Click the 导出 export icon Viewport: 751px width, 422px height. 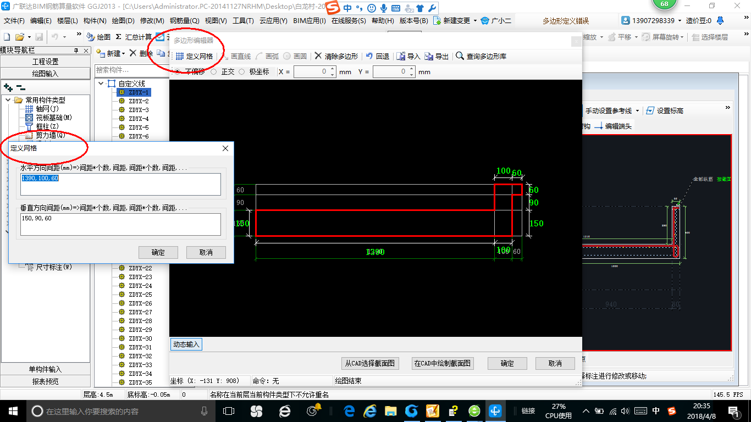429,56
